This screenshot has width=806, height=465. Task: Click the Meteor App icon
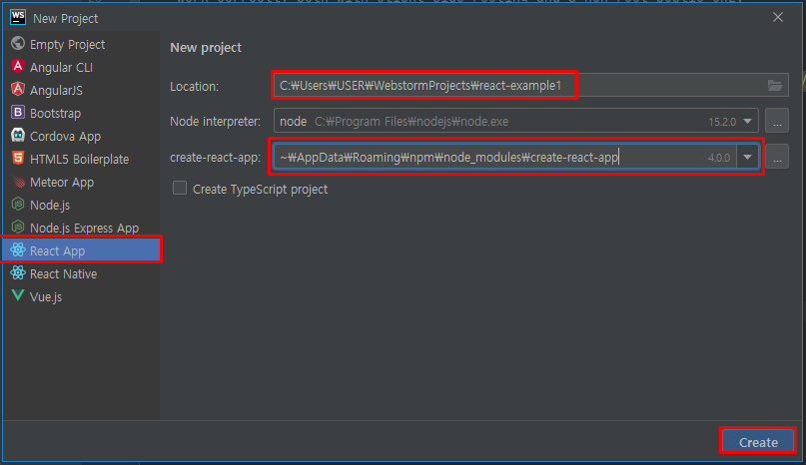(x=18, y=182)
